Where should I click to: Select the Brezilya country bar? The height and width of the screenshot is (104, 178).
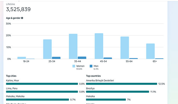[117, 92]
